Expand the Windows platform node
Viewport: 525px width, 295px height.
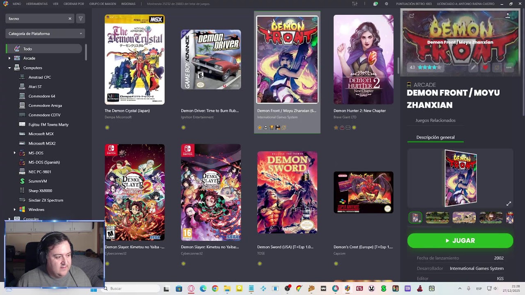15,210
